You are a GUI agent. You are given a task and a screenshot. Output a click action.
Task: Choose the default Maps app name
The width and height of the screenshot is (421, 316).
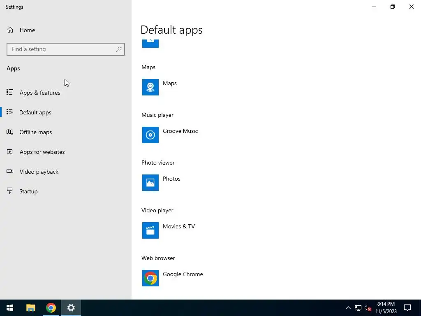pyautogui.click(x=170, y=83)
